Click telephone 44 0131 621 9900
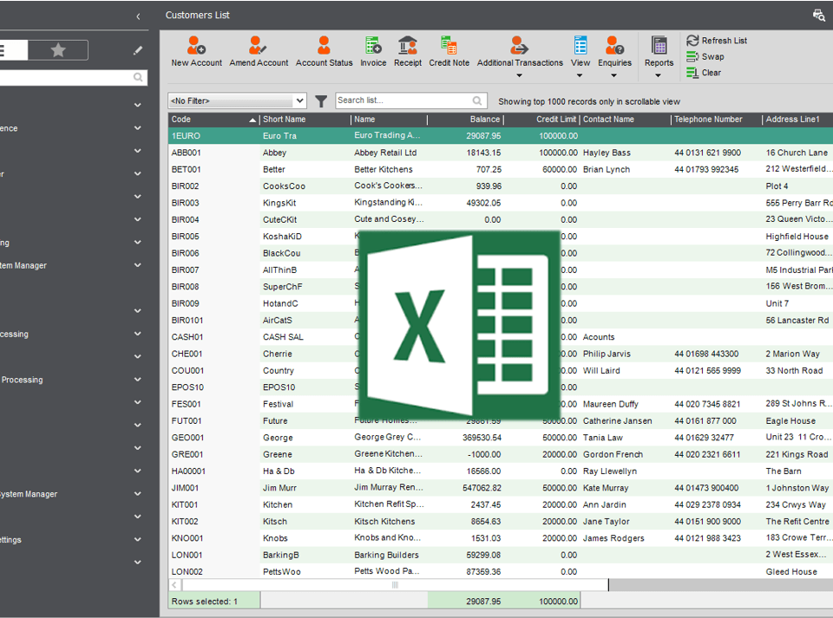833x618 pixels. pyautogui.click(x=708, y=153)
